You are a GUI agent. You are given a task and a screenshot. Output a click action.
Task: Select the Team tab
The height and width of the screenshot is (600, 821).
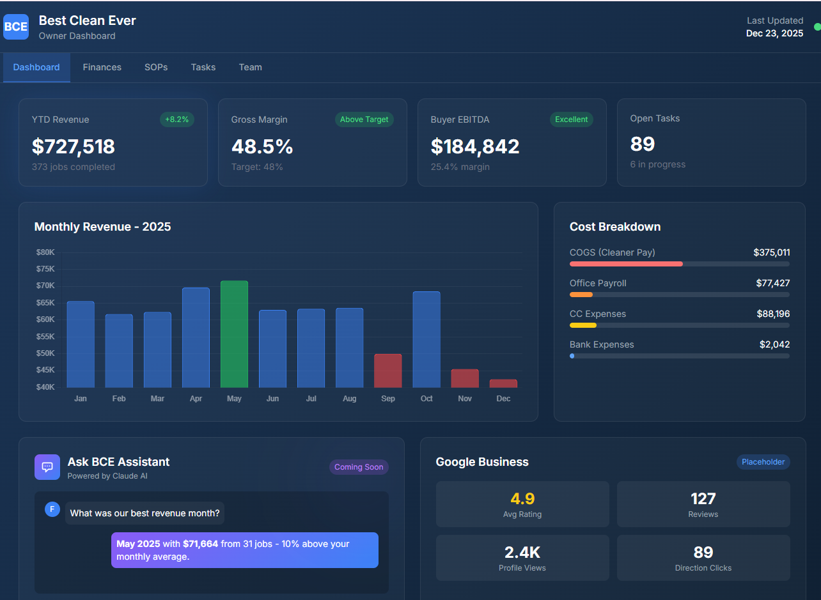coord(250,67)
